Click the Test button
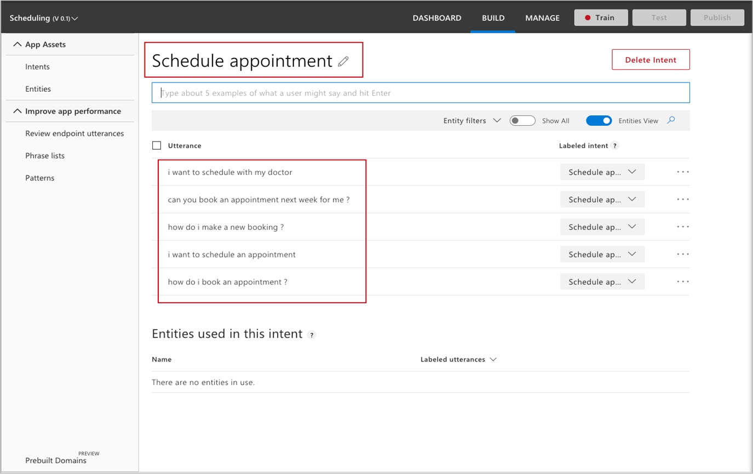The width and height of the screenshot is (753, 474). 659,17
